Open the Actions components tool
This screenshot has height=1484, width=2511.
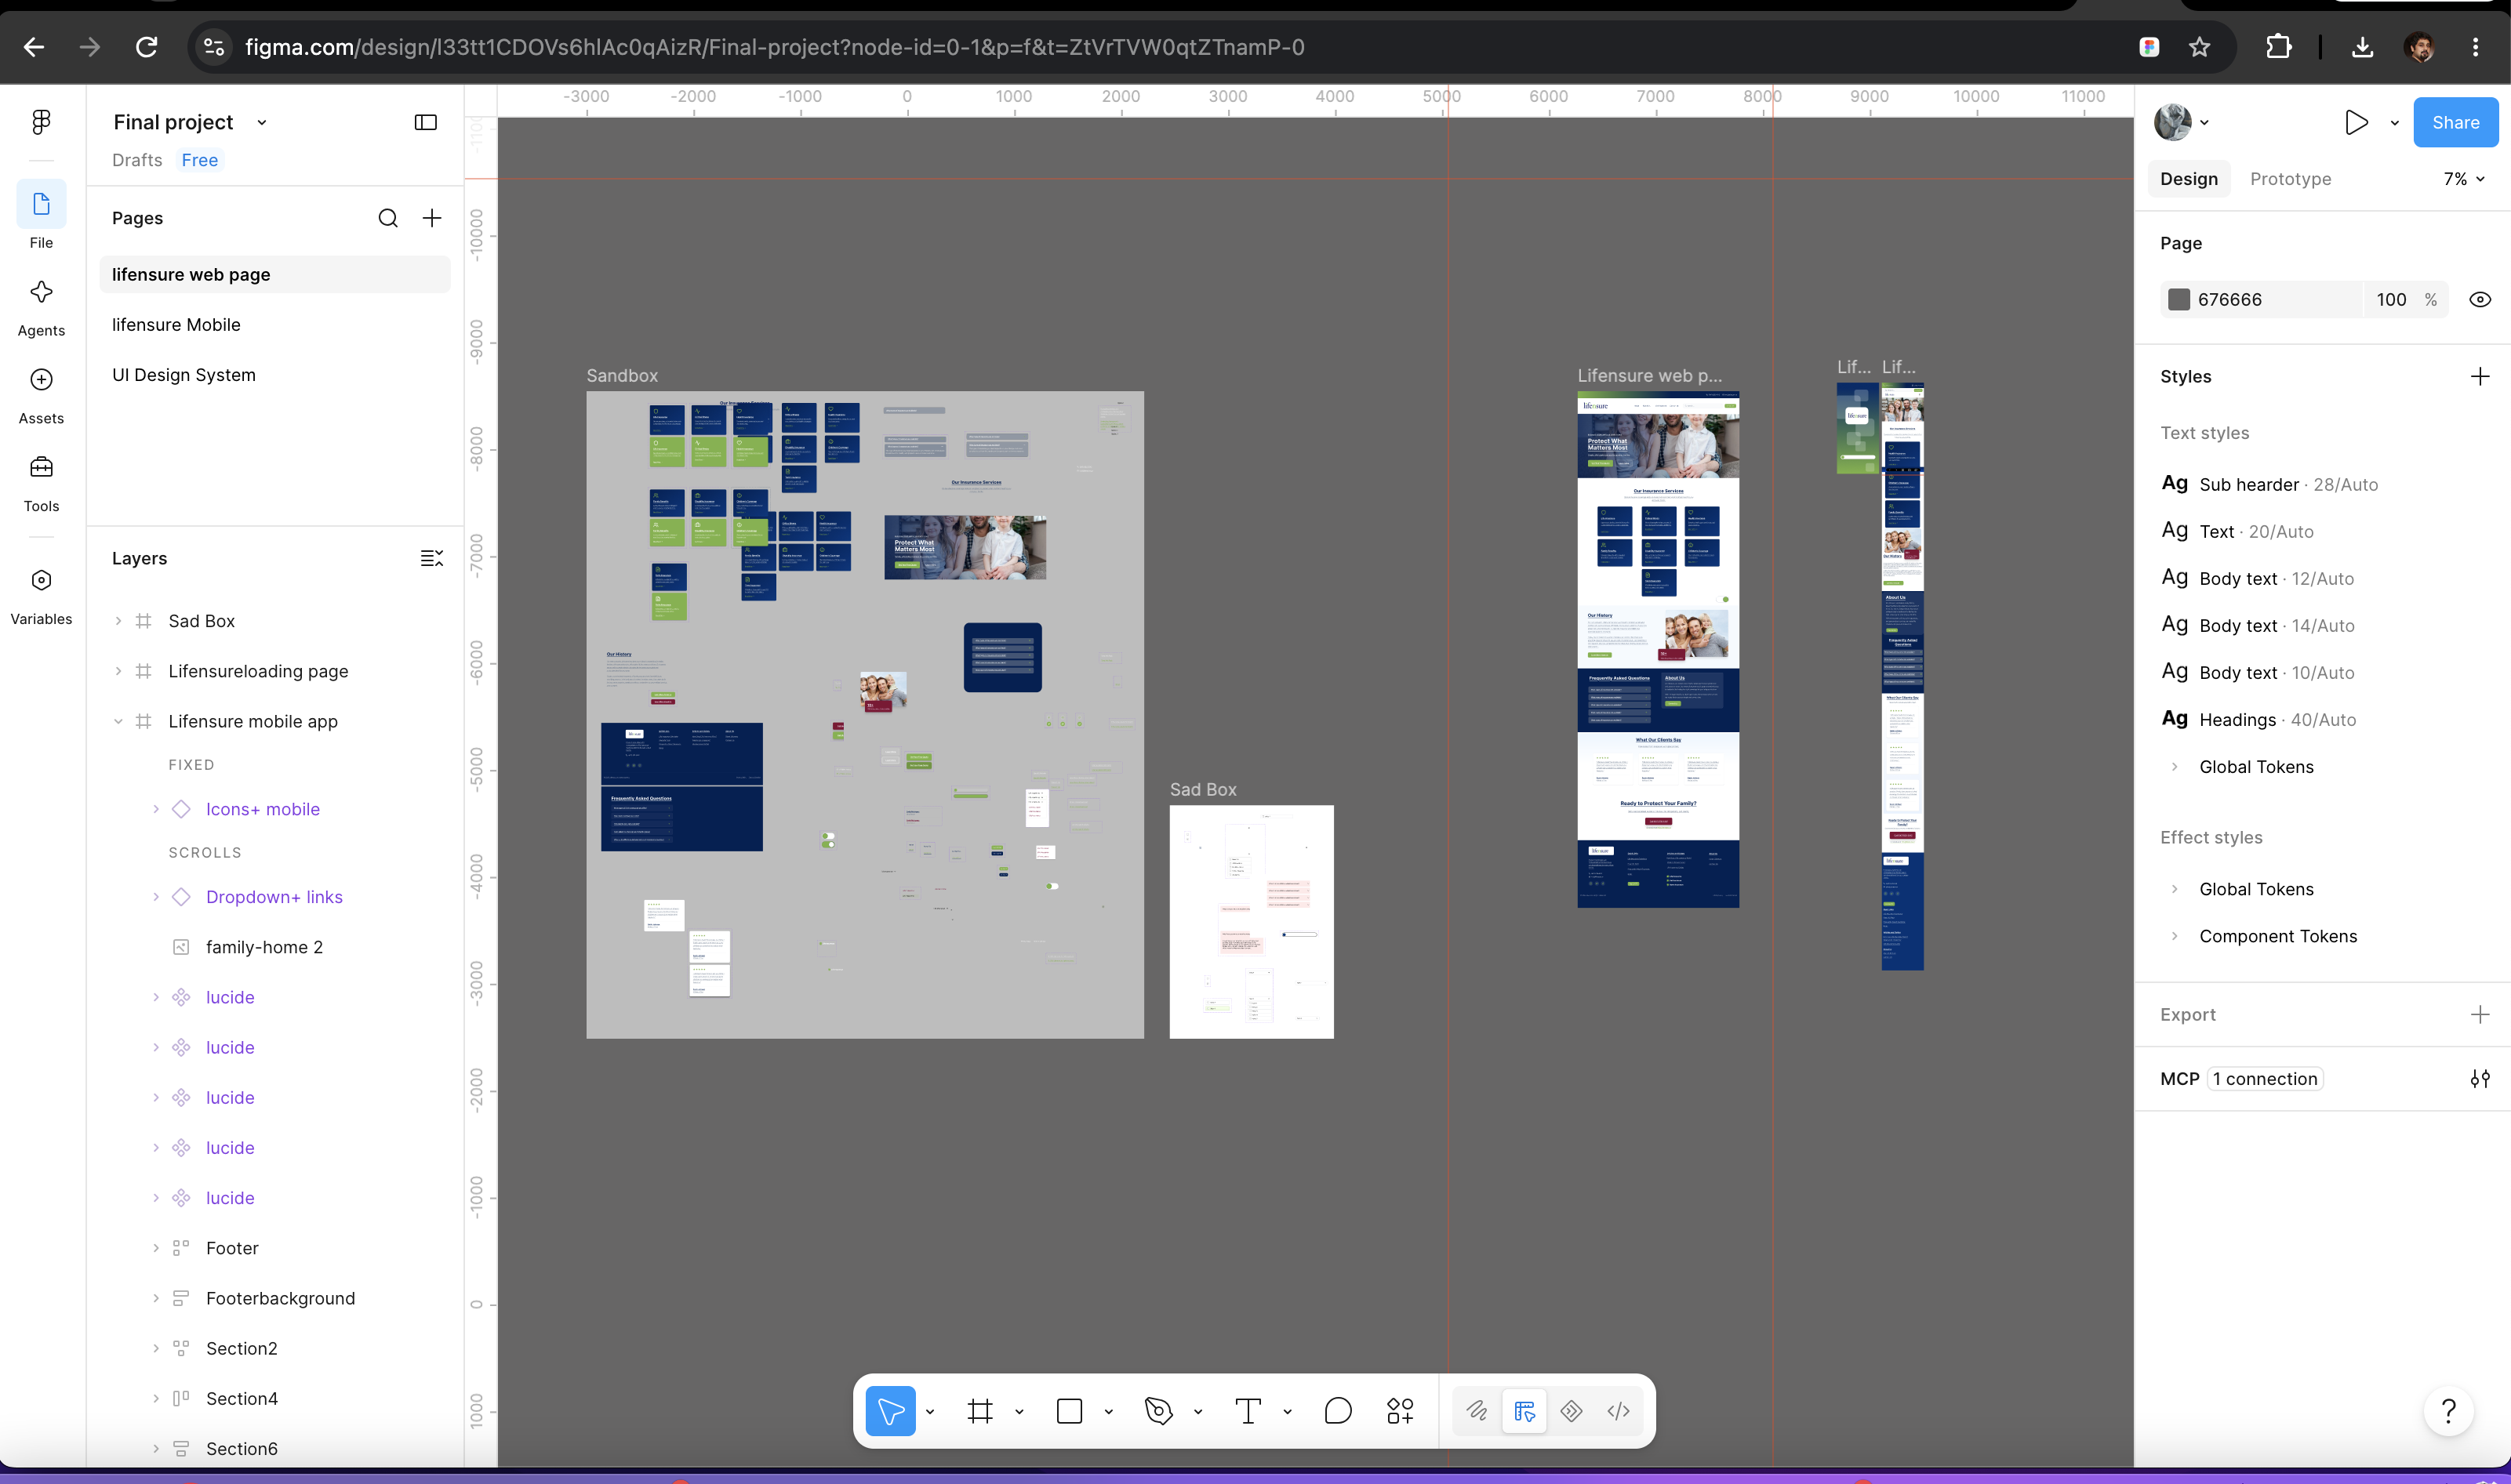(1400, 1411)
